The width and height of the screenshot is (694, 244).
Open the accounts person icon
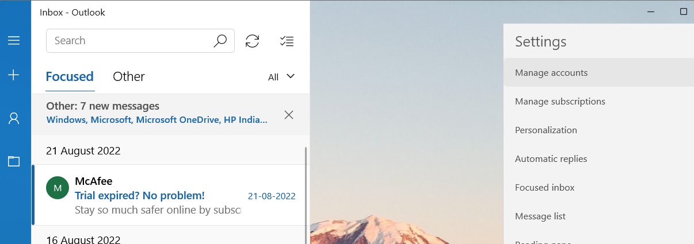pos(14,118)
